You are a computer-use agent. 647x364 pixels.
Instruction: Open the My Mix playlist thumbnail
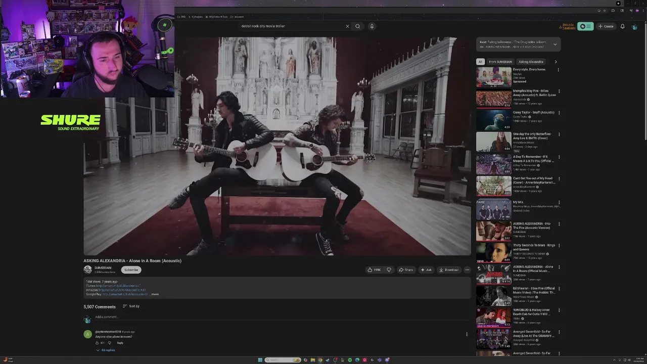(494, 210)
